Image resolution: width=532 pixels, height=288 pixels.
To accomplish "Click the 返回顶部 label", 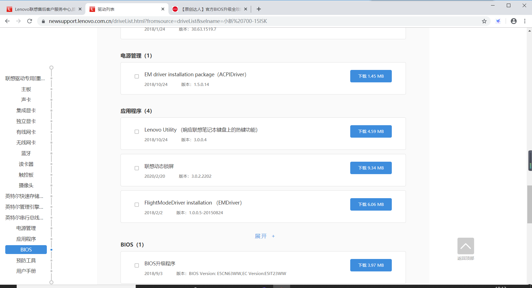I will (465, 258).
